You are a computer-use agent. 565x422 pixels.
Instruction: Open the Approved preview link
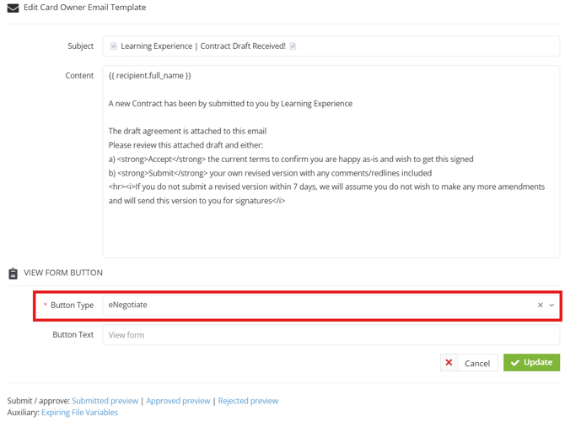click(178, 401)
